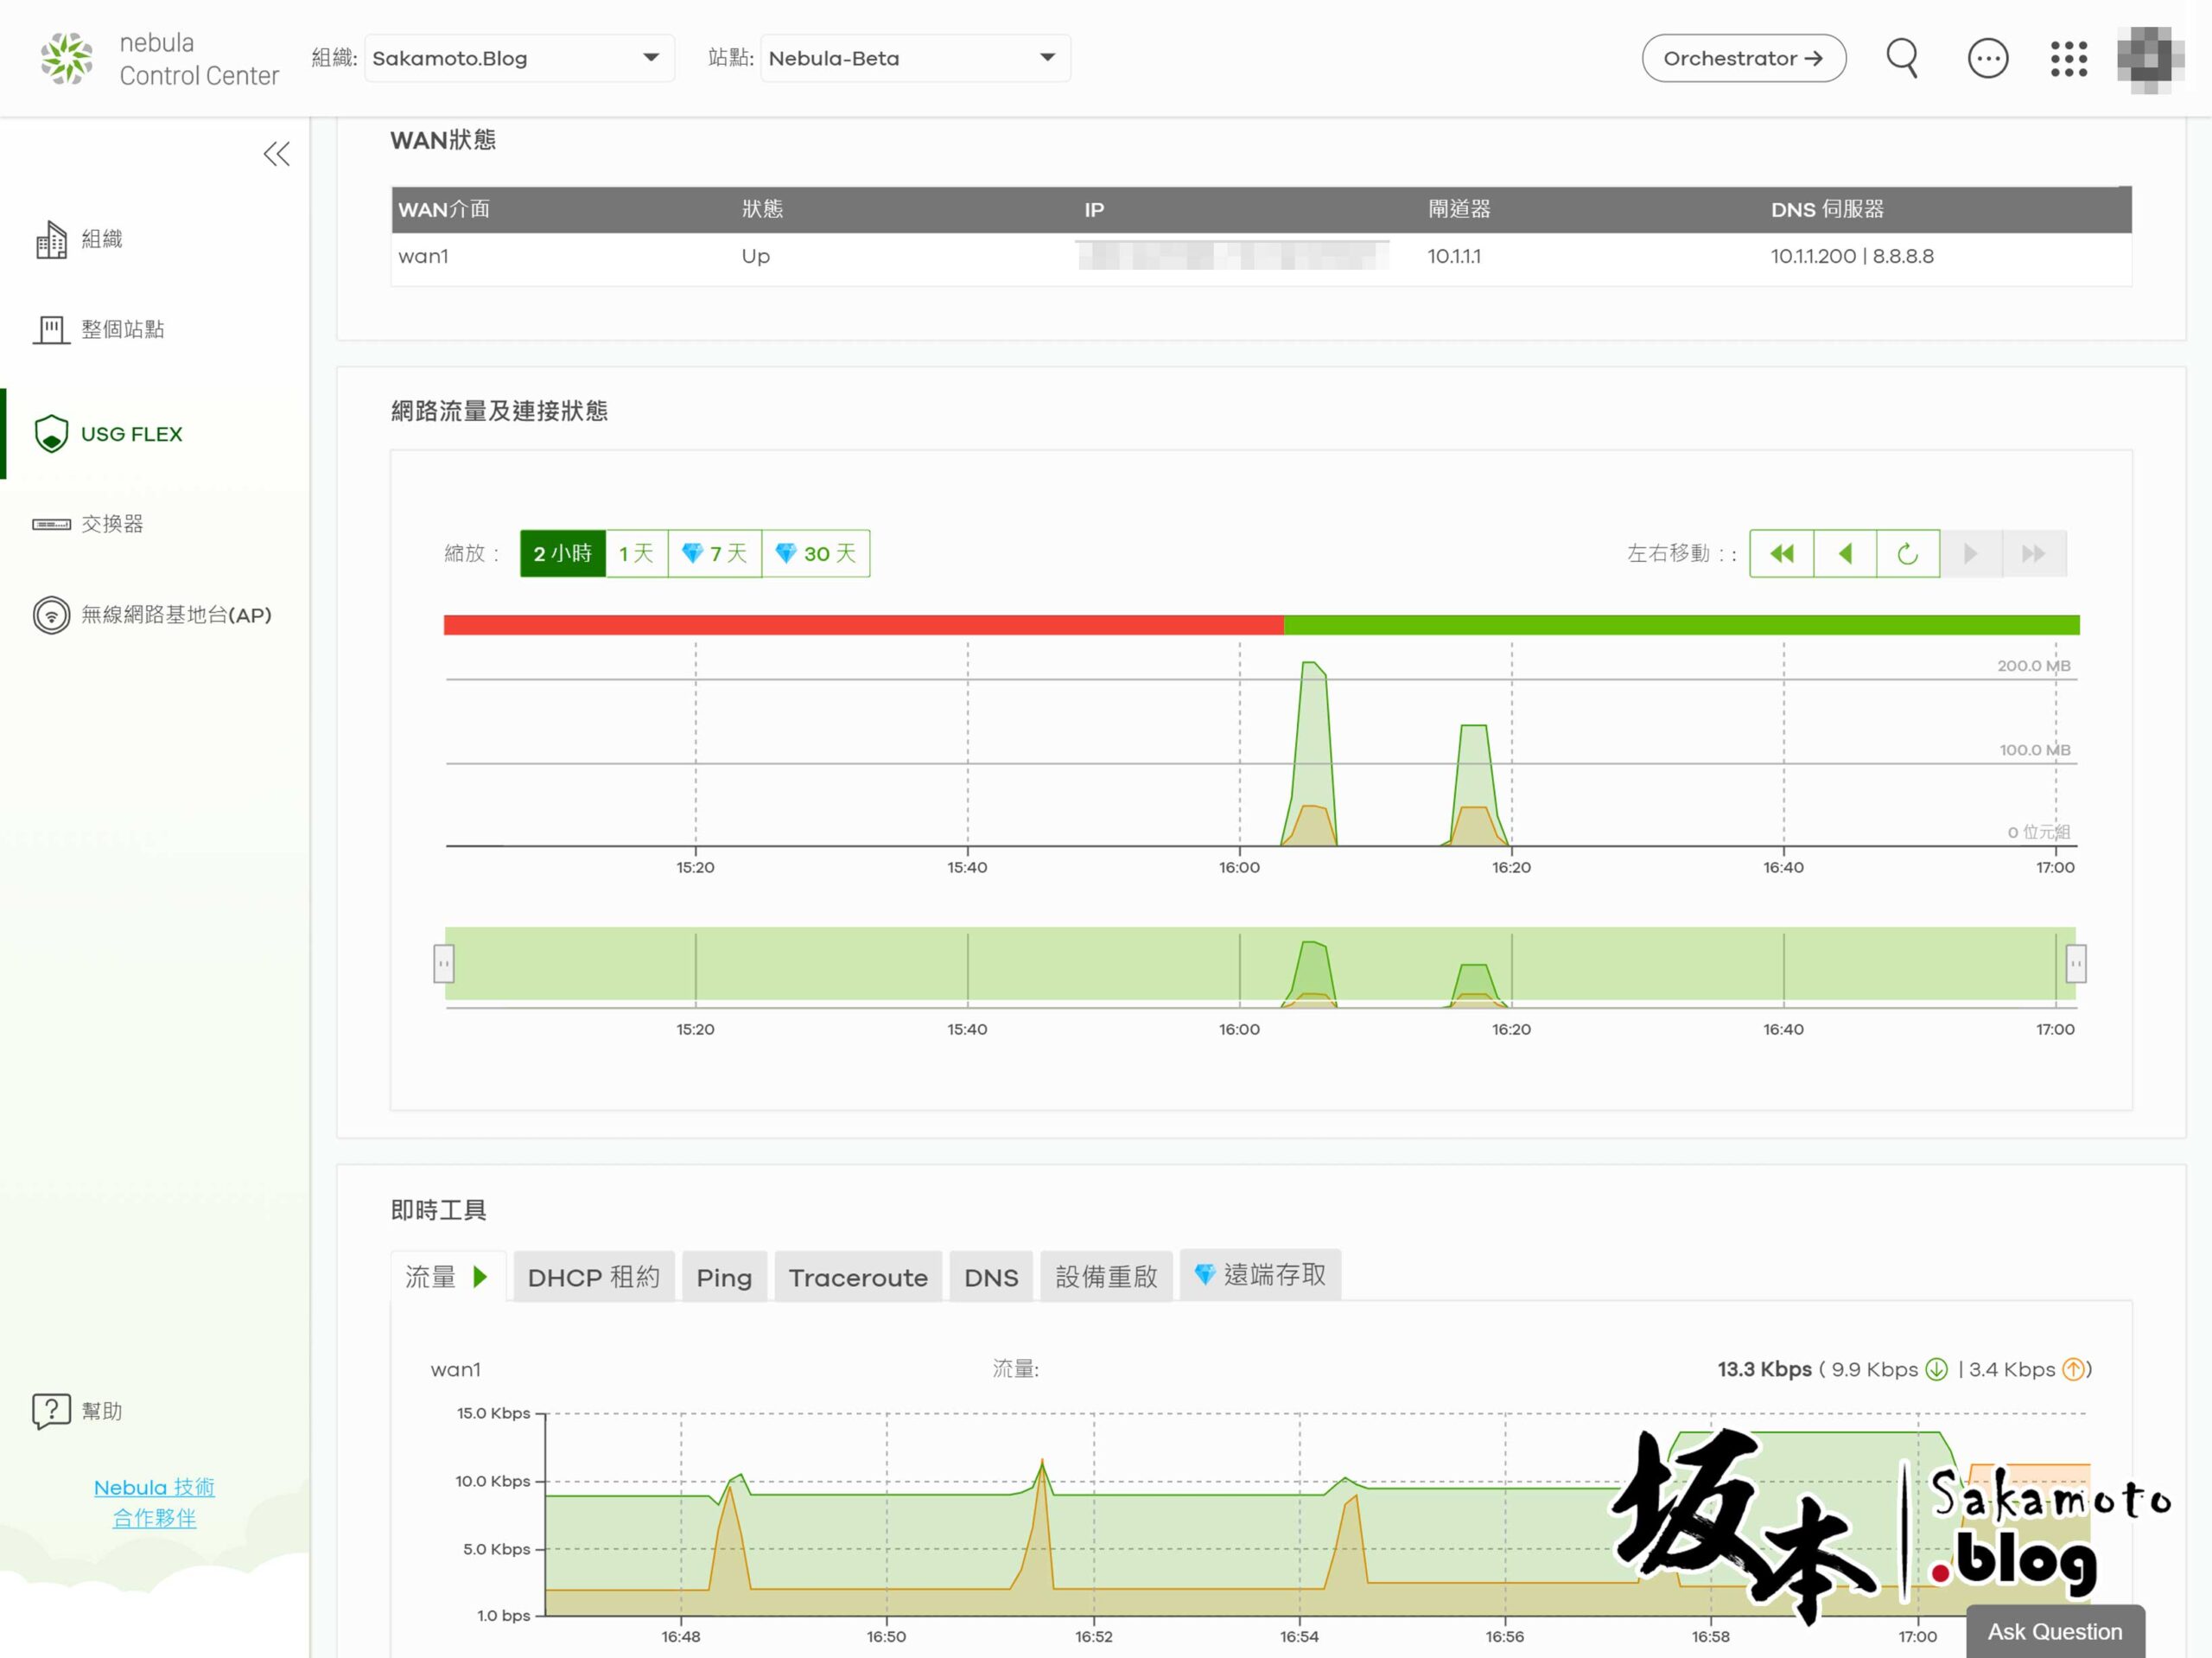This screenshot has height=1658, width=2212.
Task: Open the Nebula 技術合作夥伴 link
Action: (154, 1503)
